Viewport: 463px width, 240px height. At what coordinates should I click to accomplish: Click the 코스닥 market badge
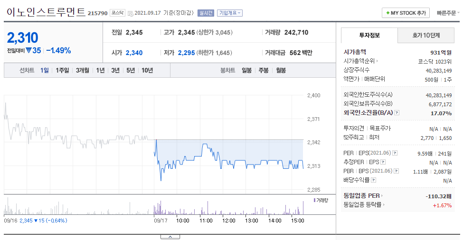117,13
